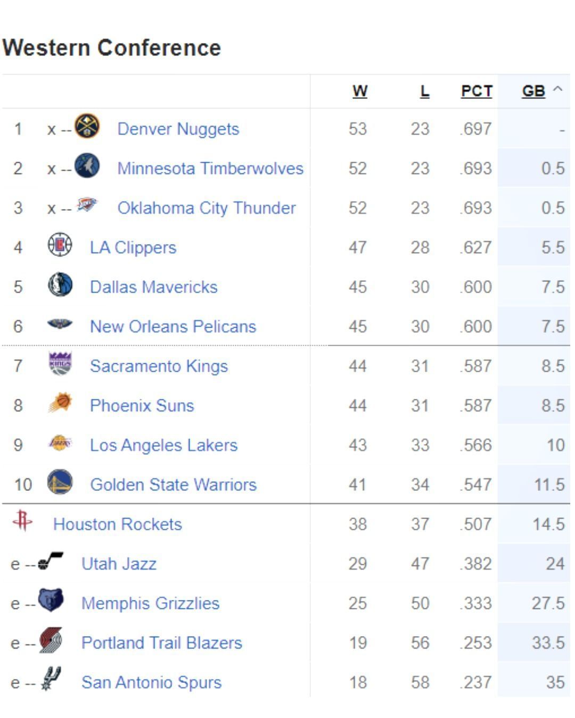Click the Sacramento Kings logo

tap(60, 364)
